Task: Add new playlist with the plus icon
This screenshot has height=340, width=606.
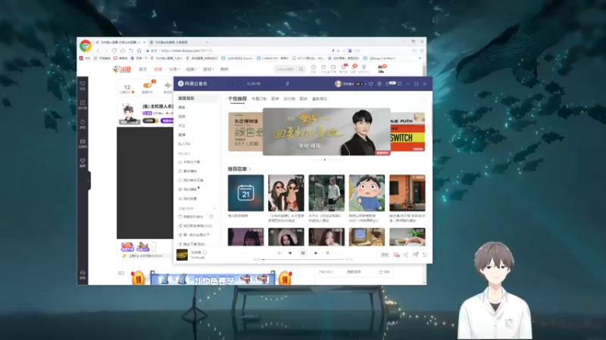Action: tap(214, 209)
